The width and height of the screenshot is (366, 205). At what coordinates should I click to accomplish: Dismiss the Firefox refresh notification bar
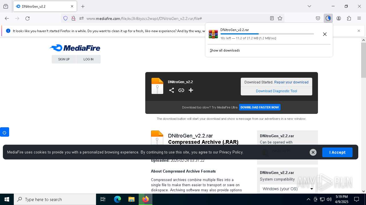[x=359, y=31]
